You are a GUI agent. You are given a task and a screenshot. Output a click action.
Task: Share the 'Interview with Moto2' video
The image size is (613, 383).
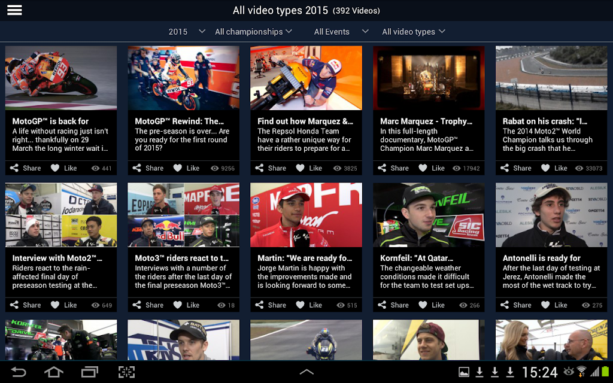point(25,305)
